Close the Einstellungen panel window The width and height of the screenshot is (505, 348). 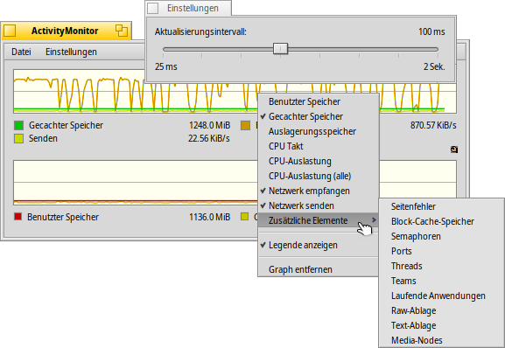tap(152, 9)
